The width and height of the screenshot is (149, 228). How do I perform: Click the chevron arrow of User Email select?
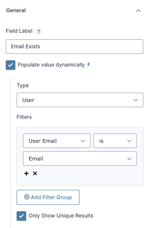(x=83, y=141)
